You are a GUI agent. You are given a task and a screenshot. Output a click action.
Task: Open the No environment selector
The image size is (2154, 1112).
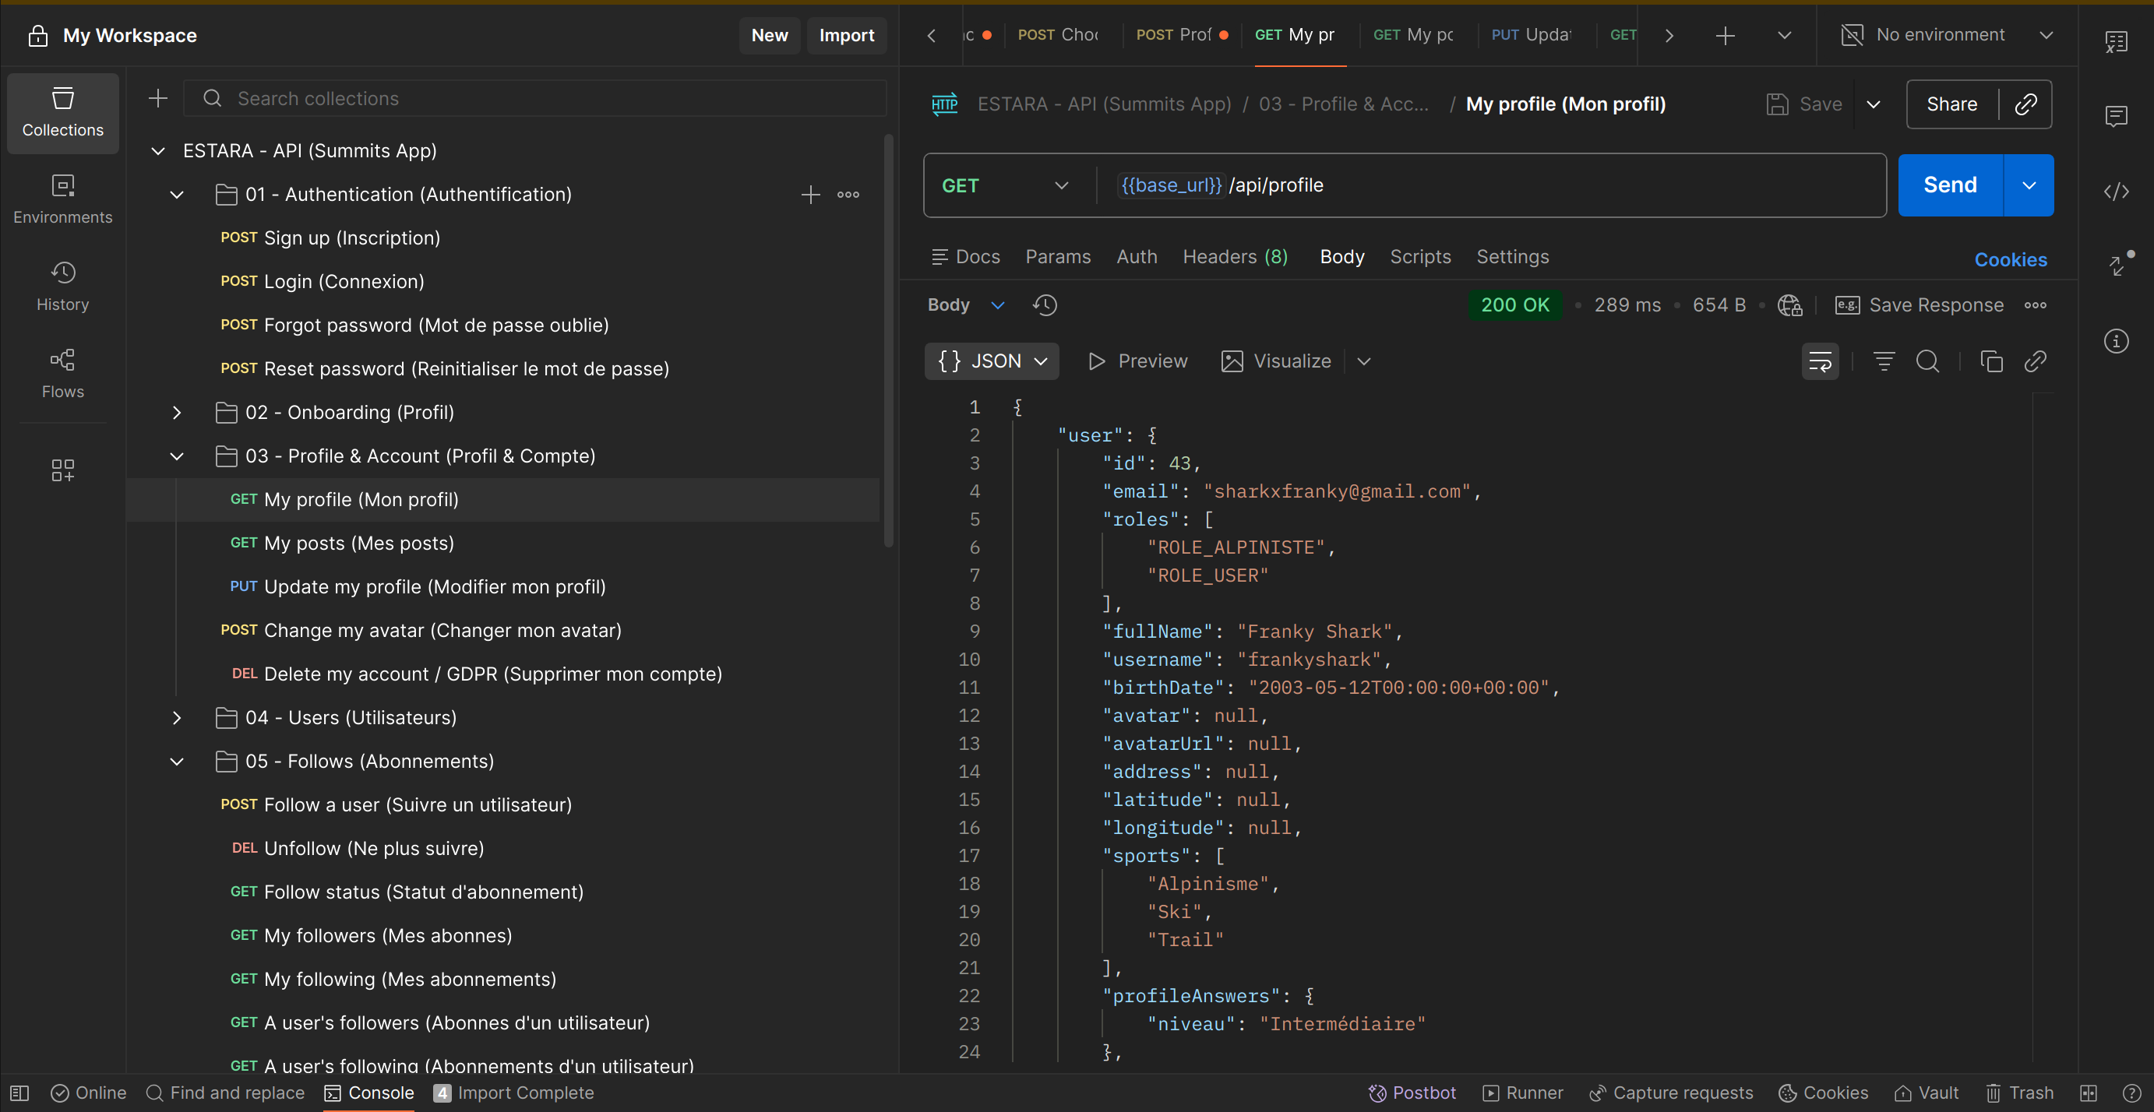pyautogui.click(x=1947, y=35)
